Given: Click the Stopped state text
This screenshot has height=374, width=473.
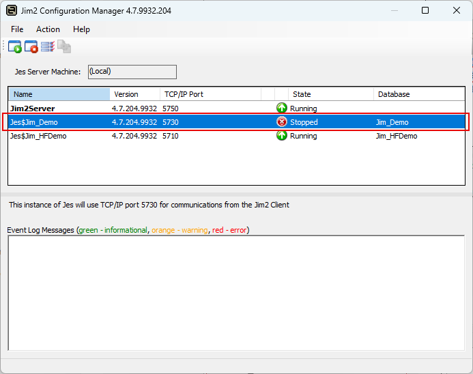Looking at the screenshot, I should coord(304,122).
